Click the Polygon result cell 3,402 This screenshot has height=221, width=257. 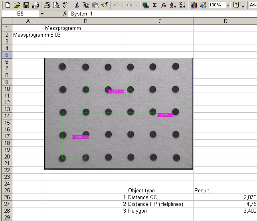coord(225,211)
